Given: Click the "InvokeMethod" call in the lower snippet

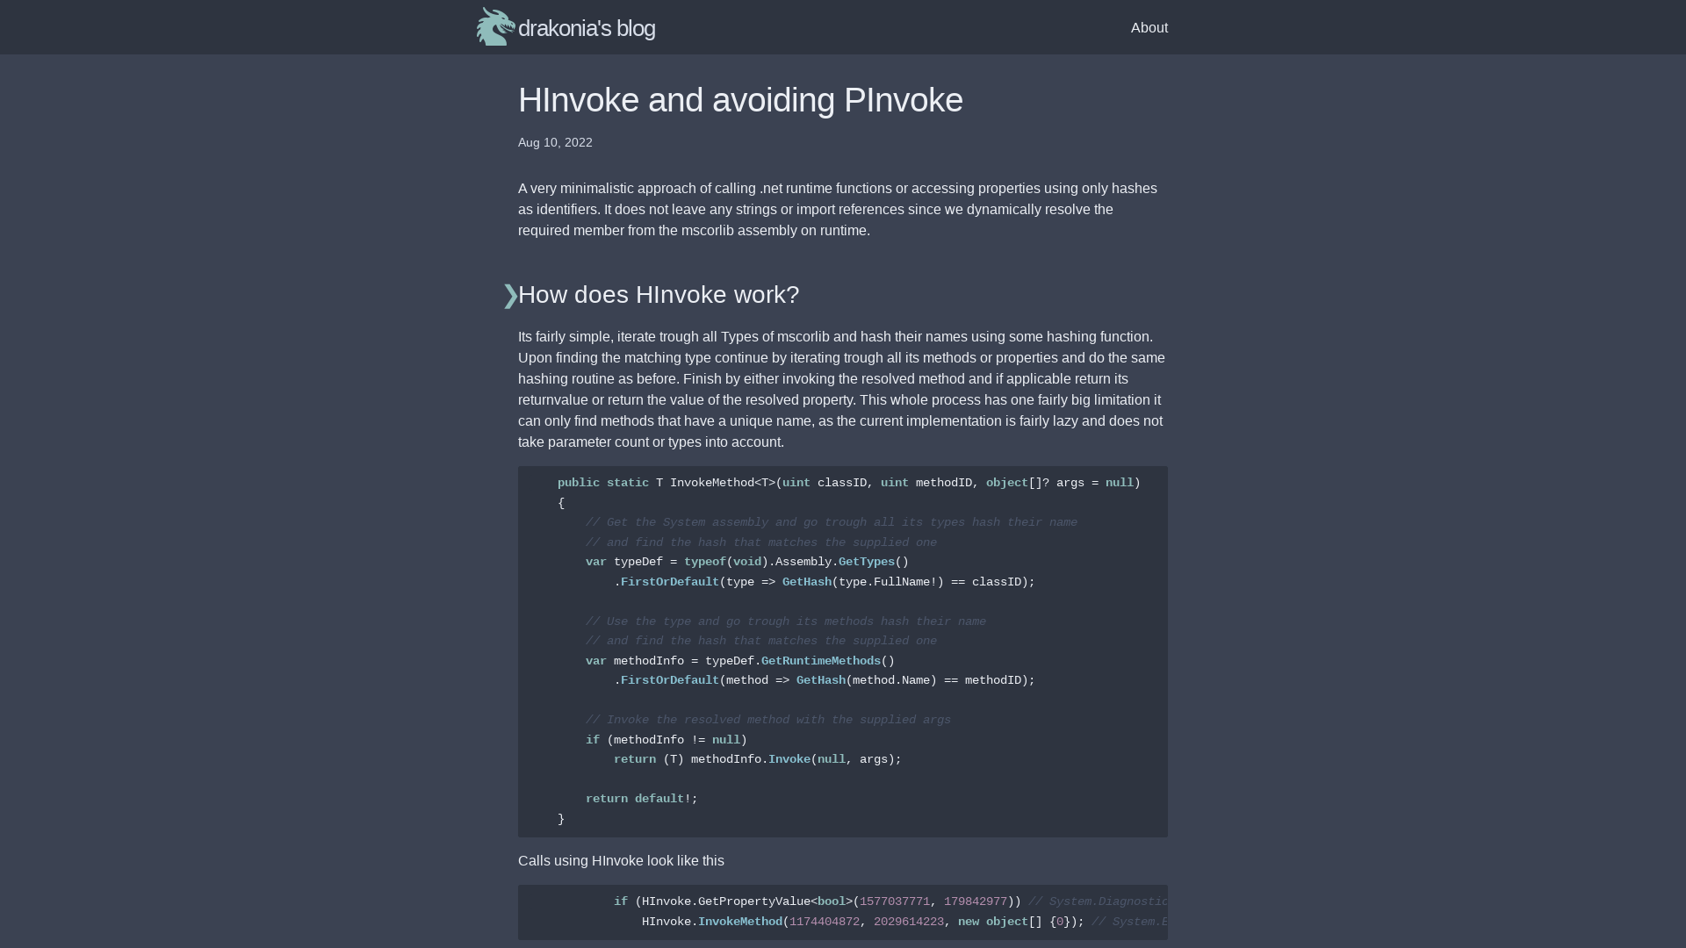Looking at the screenshot, I should pos(740,922).
